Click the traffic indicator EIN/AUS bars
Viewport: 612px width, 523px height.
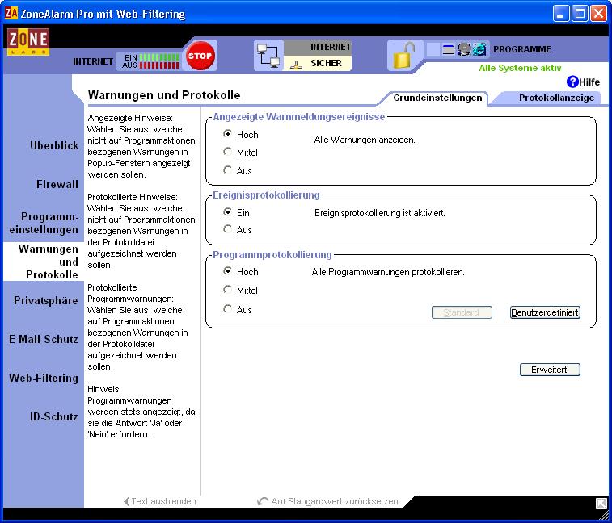coord(159,61)
